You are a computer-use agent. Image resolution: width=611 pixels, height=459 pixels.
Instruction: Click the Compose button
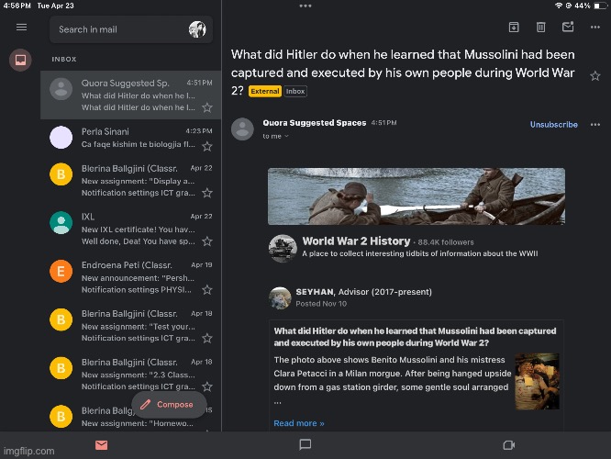point(169,405)
